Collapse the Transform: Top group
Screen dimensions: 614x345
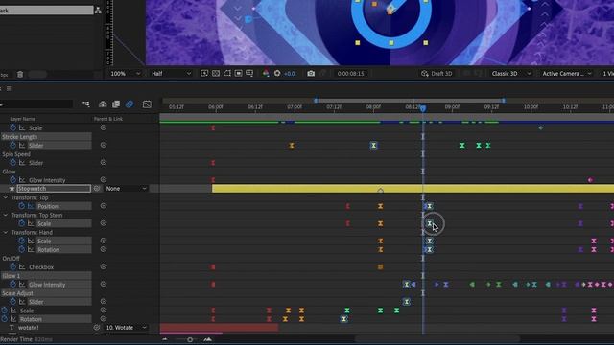click(6, 197)
